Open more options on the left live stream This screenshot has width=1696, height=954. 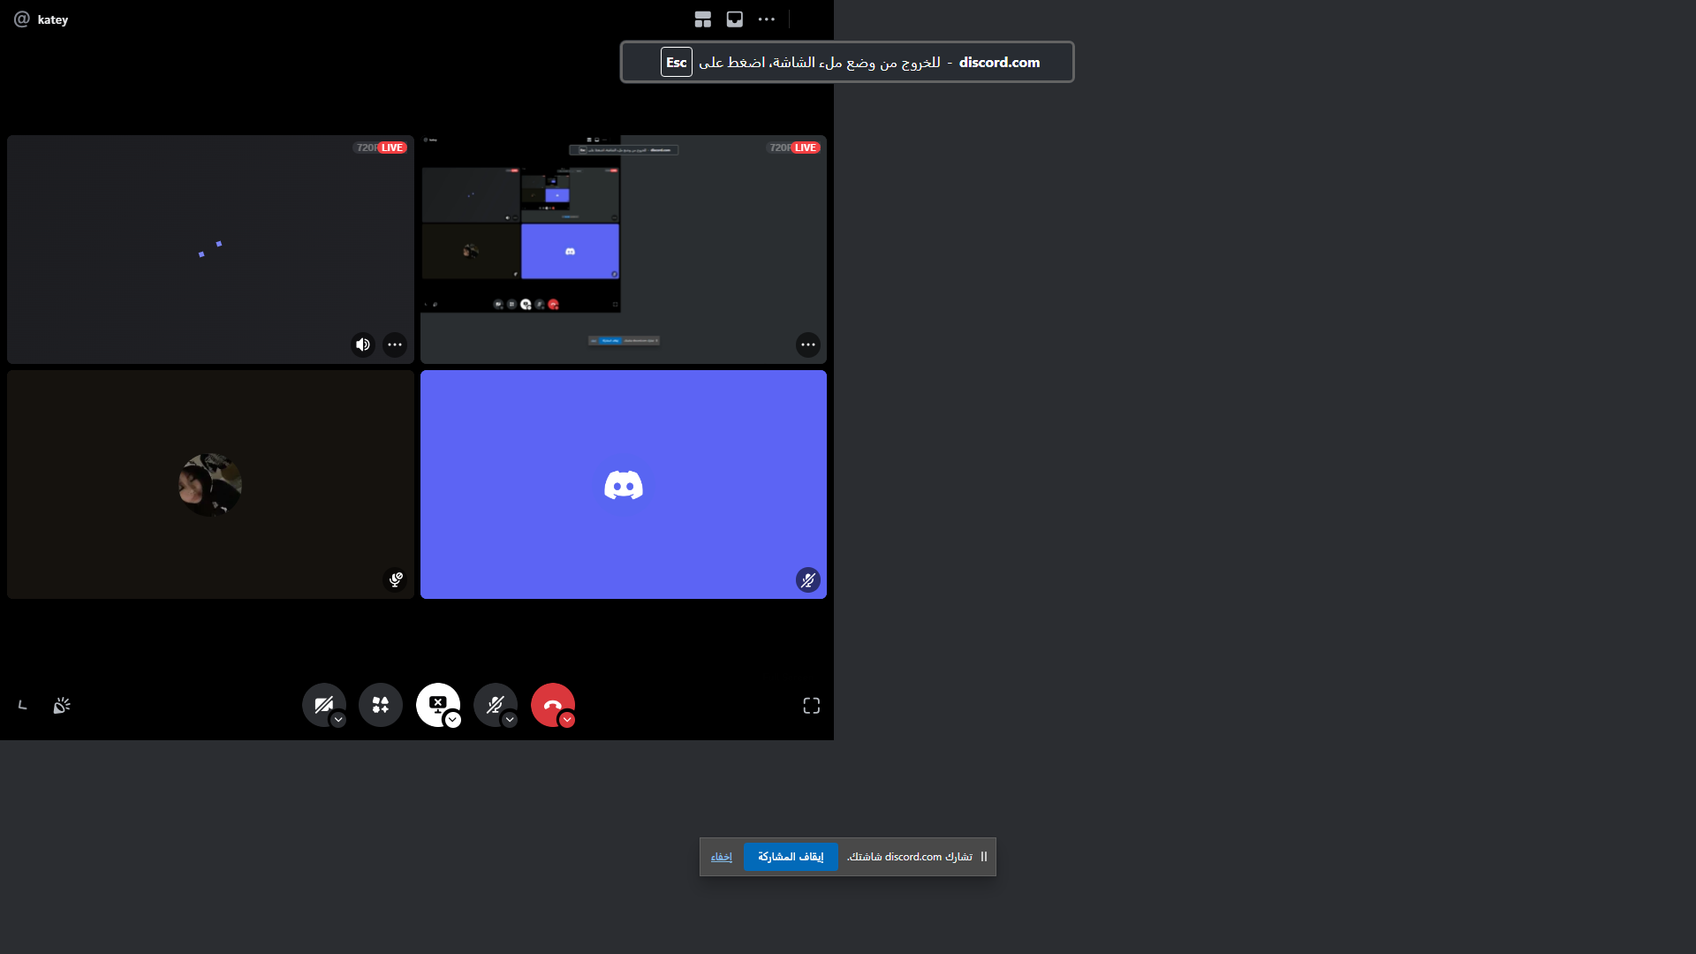click(x=395, y=344)
